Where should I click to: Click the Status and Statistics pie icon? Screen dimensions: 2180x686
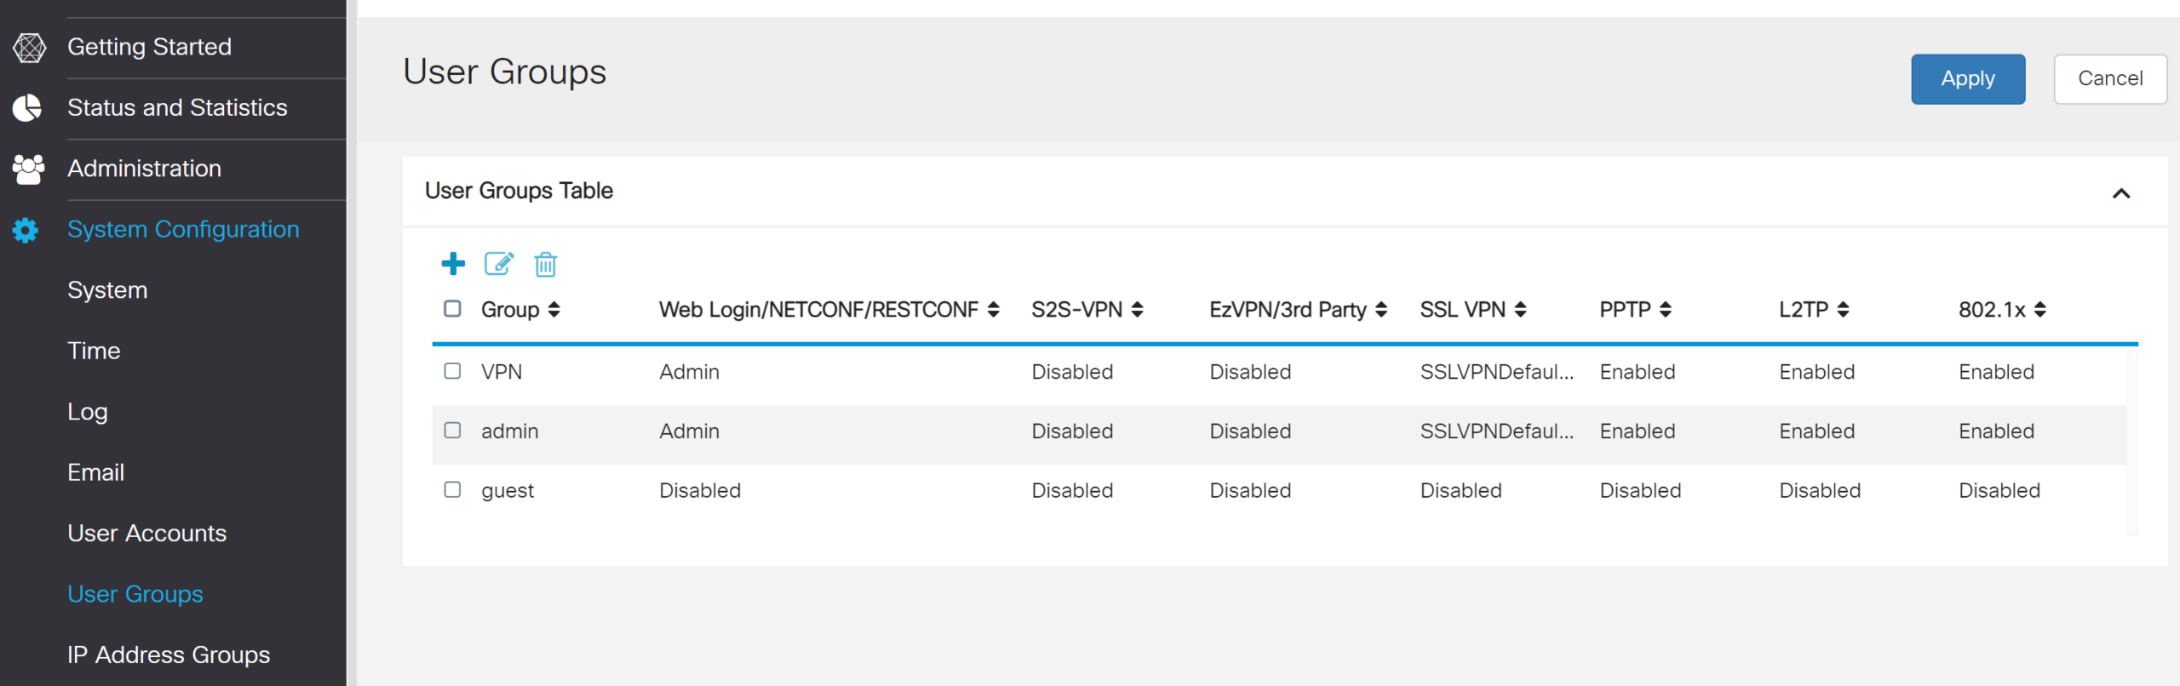(x=27, y=108)
